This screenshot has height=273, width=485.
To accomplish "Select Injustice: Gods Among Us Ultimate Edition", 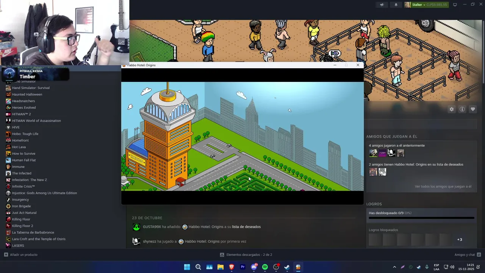I will [44, 193].
